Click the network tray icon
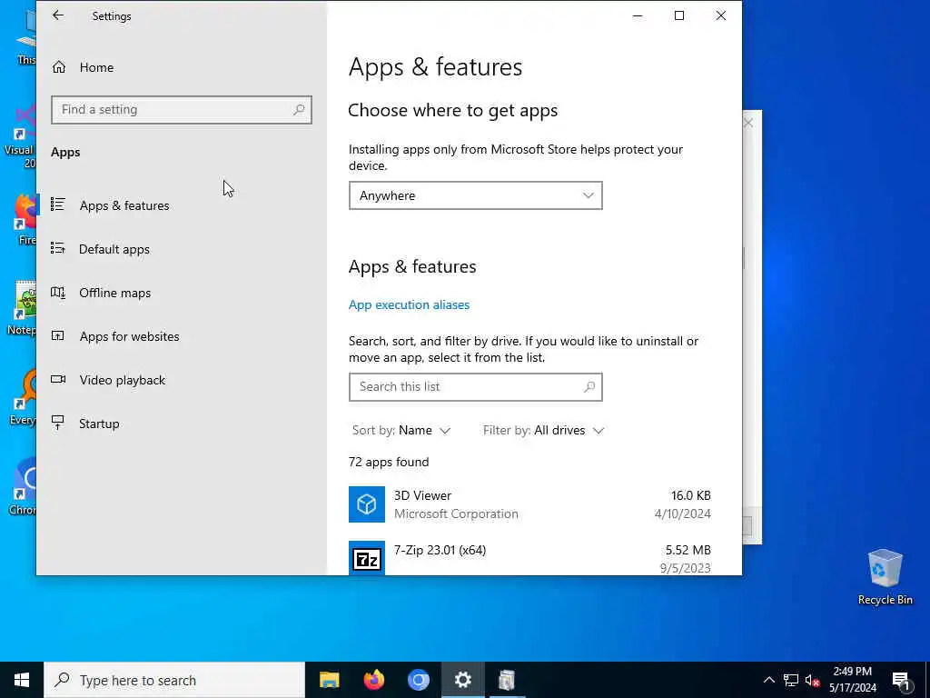This screenshot has height=698, width=930. click(791, 680)
